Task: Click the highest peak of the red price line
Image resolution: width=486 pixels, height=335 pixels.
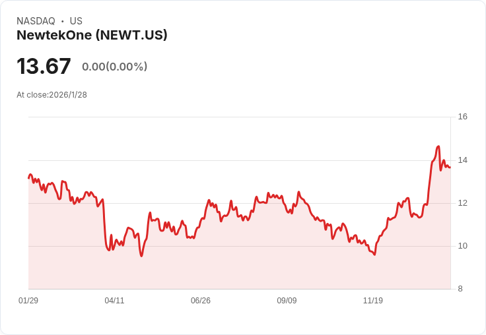Action: 438,146
